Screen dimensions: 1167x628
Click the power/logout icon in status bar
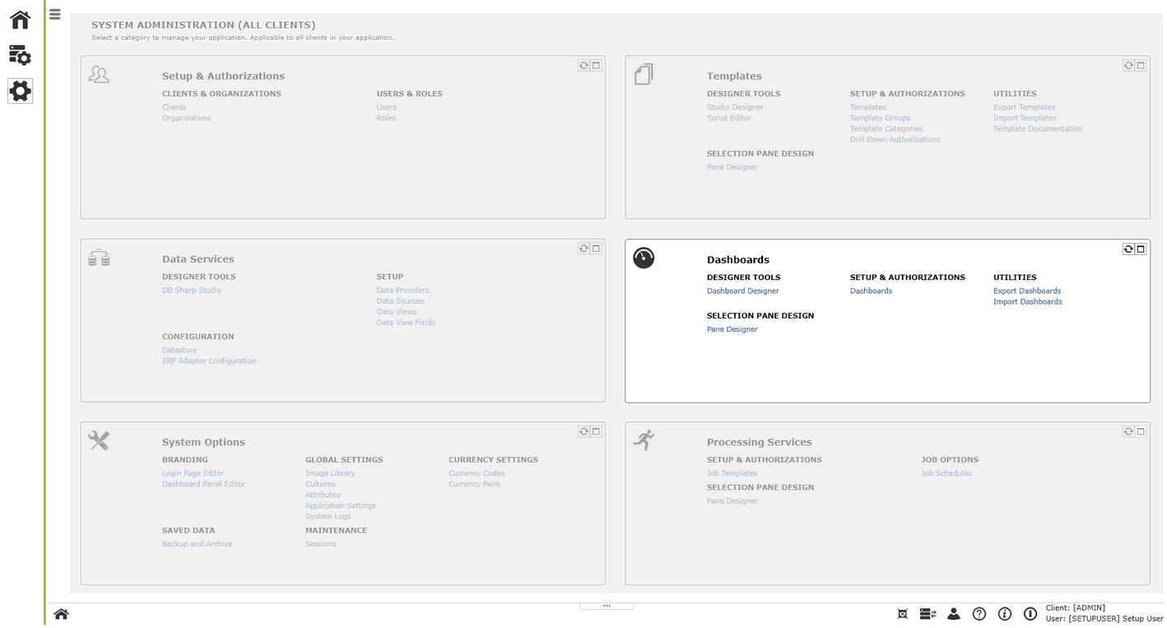1030,614
